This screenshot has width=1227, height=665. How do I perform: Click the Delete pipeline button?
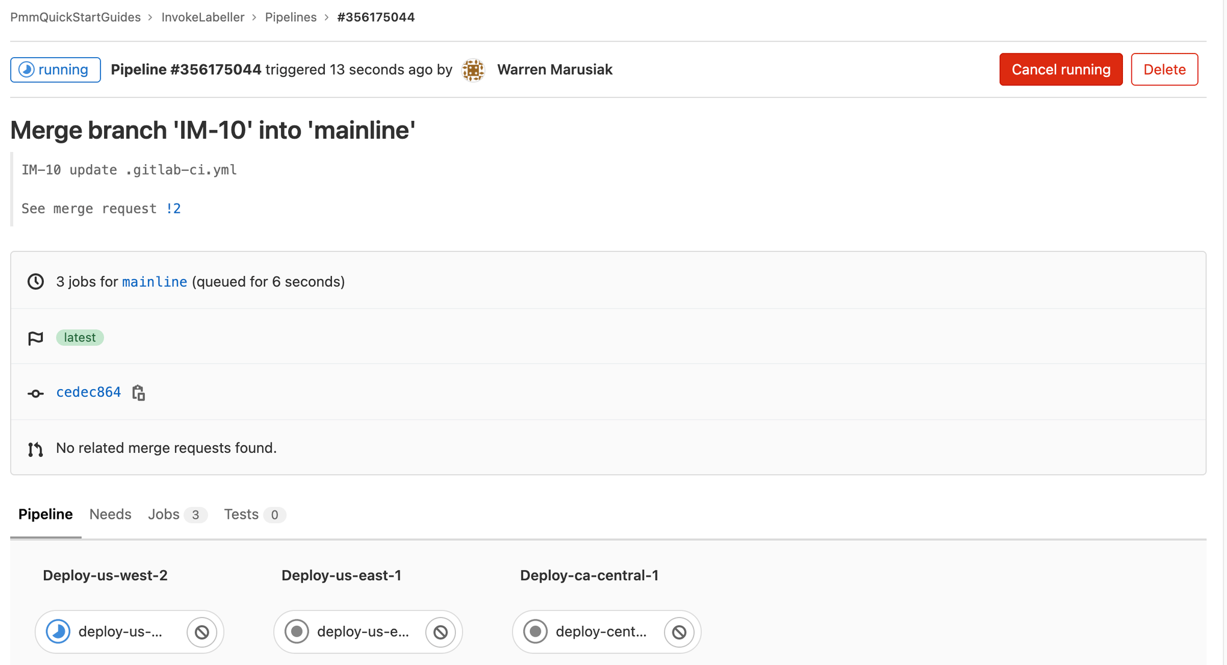(x=1165, y=70)
